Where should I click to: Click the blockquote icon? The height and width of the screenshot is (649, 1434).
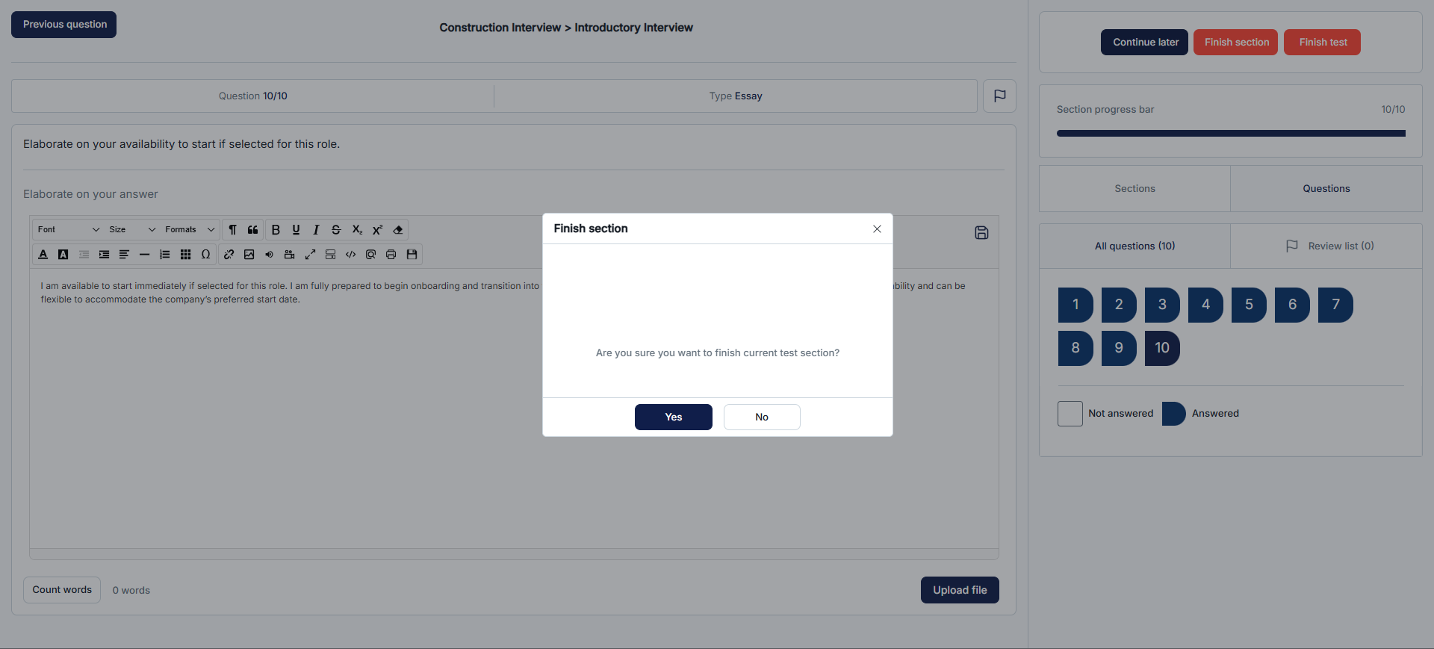point(253,230)
